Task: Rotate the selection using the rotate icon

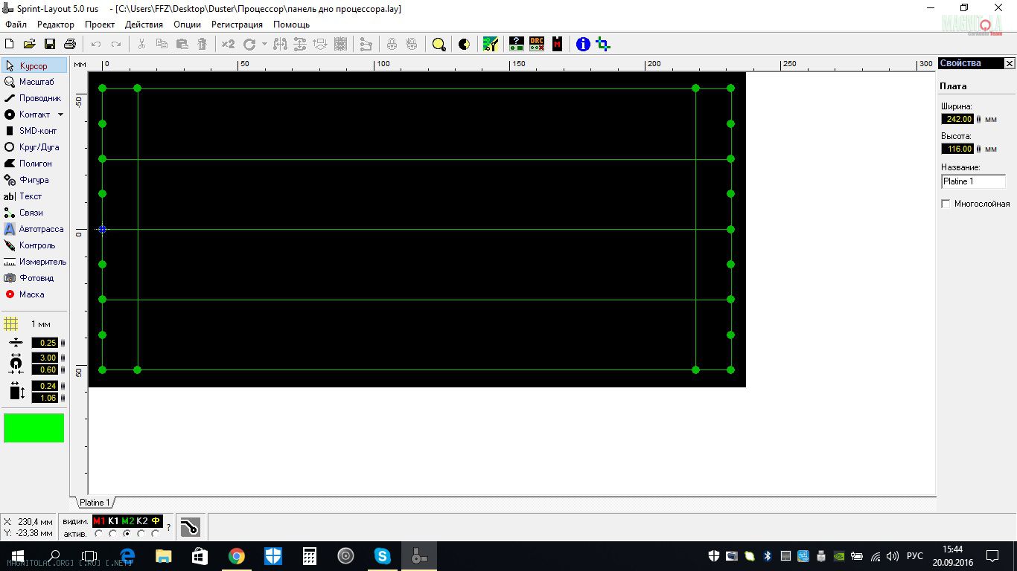Action: point(249,45)
